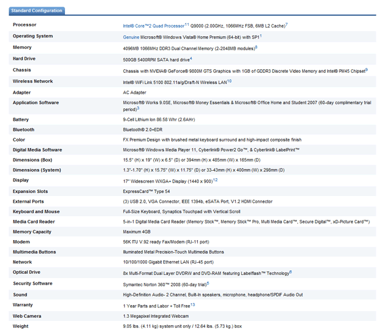Viewport: 383px width, 335px height.
Task: Open footnote 9 after PM45 Chipset
Action: pos(366,70)
